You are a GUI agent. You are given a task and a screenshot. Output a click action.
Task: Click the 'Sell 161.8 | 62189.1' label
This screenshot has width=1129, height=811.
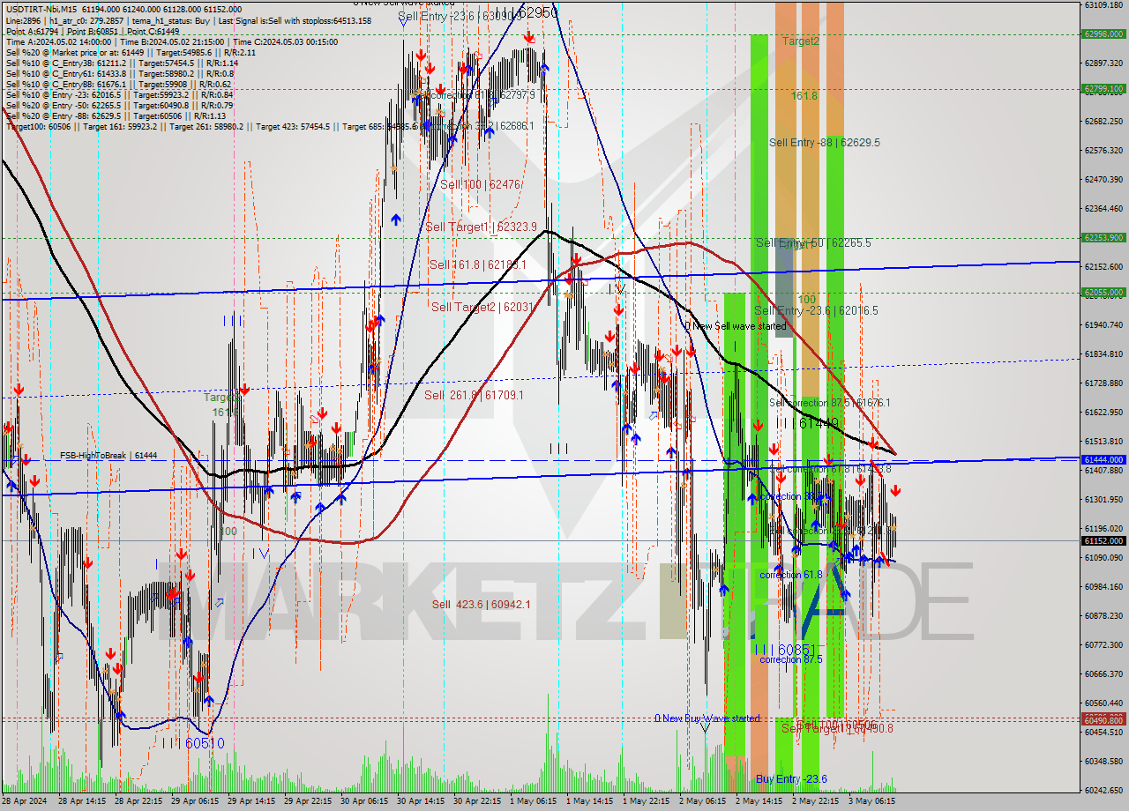pos(478,264)
